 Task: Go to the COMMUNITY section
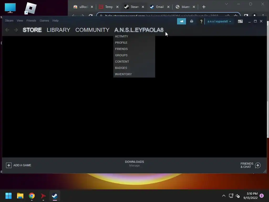[x=92, y=30]
